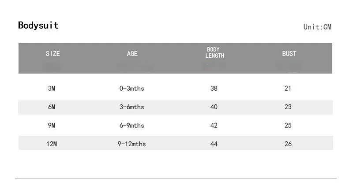
Task: Select the BODY LENGTH column header
Action: pyautogui.click(x=214, y=52)
